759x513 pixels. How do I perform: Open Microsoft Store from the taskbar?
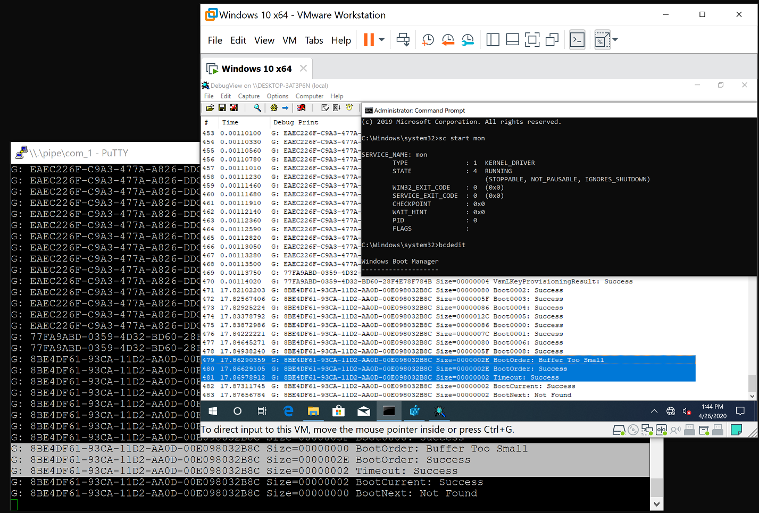click(338, 411)
